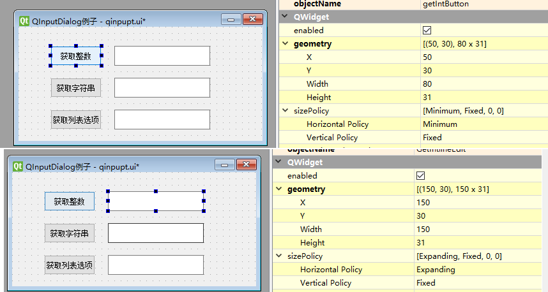Click the Qt logo in the lower window title bar

(17, 166)
